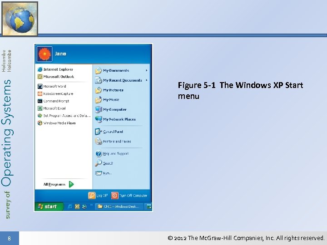Click slide number 8
This screenshot has width=327, height=245.
pyautogui.click(x=9, y=238)
